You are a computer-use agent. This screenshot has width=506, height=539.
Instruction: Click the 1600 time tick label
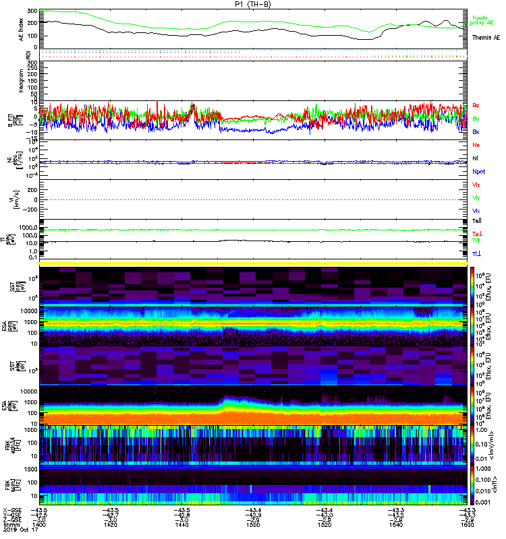point(467,525)
